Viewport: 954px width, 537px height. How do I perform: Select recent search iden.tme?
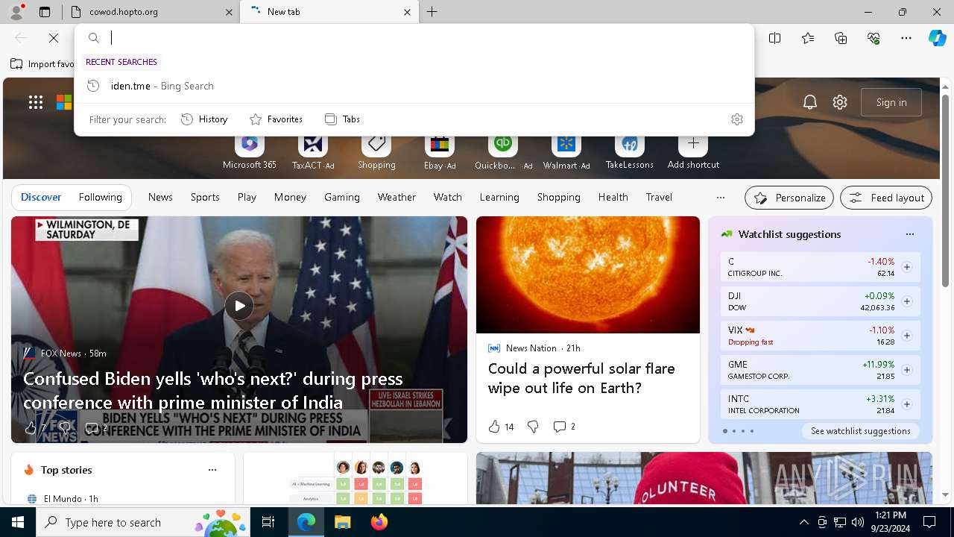click(414, 86)
